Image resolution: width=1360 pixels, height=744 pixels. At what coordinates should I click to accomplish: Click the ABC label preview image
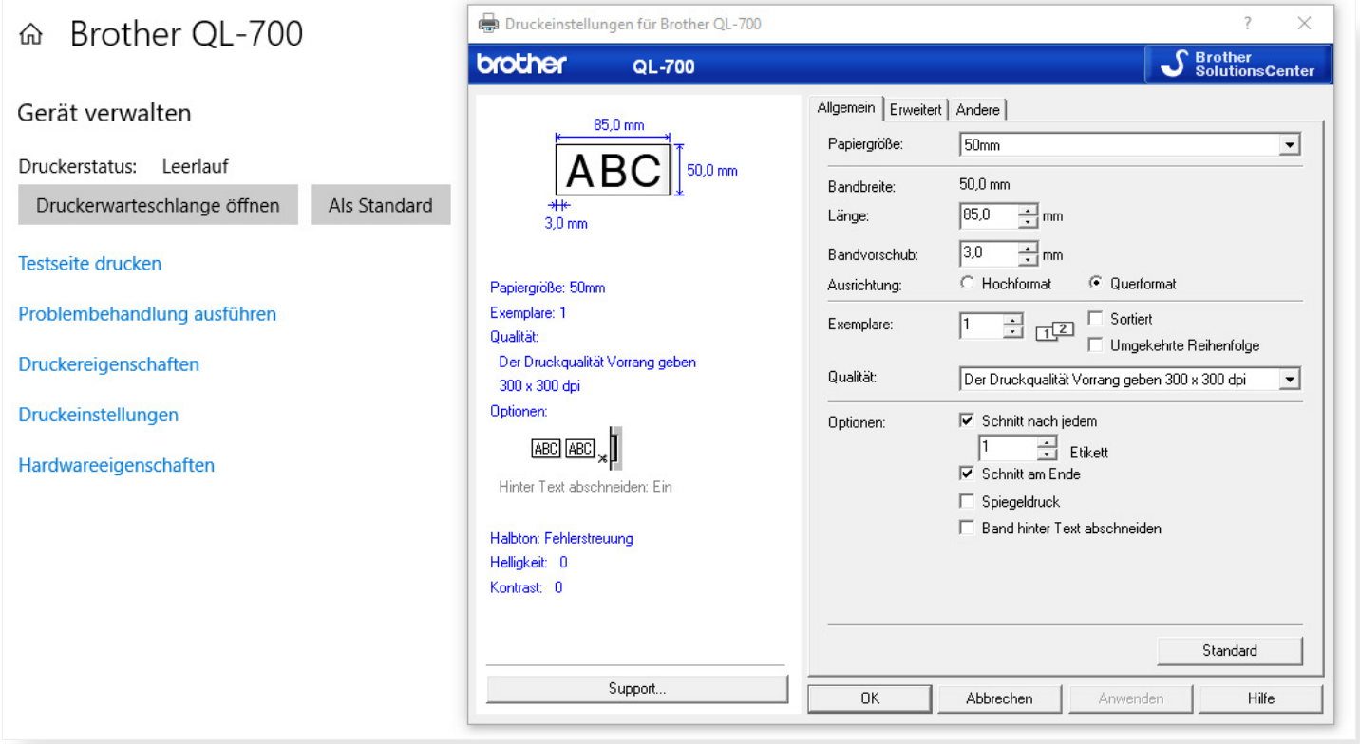tap(614, 170)
